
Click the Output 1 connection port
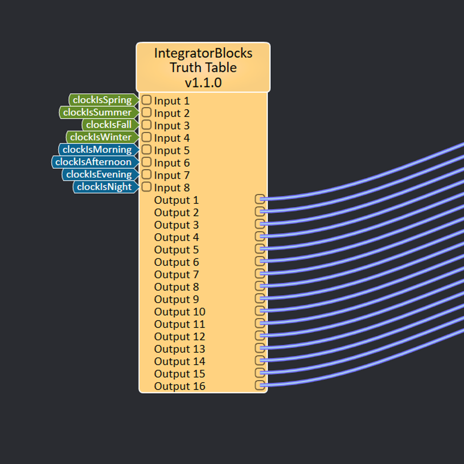click(x=261, y=199)
